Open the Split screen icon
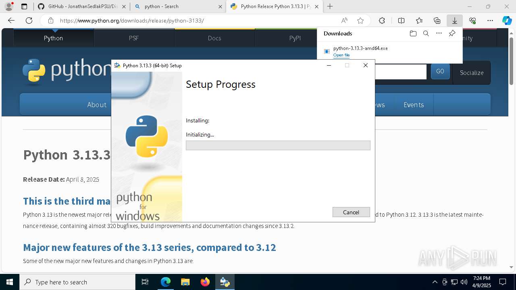The height and width of the screenshot is (290, 516). pyautogui.click(x=401, y=21)
